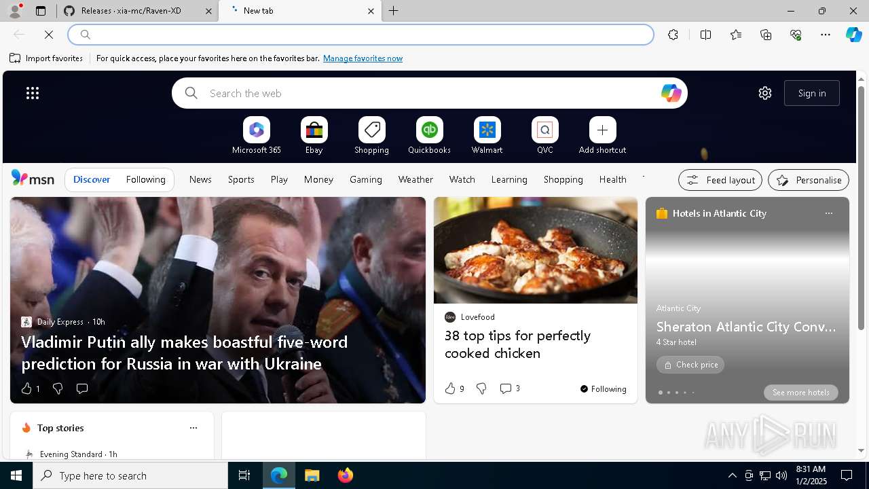The height and width of the screenshot is (489, 869).
Task: Click Check price for Sheraton hotel
Action: click(x=690, y=365)
